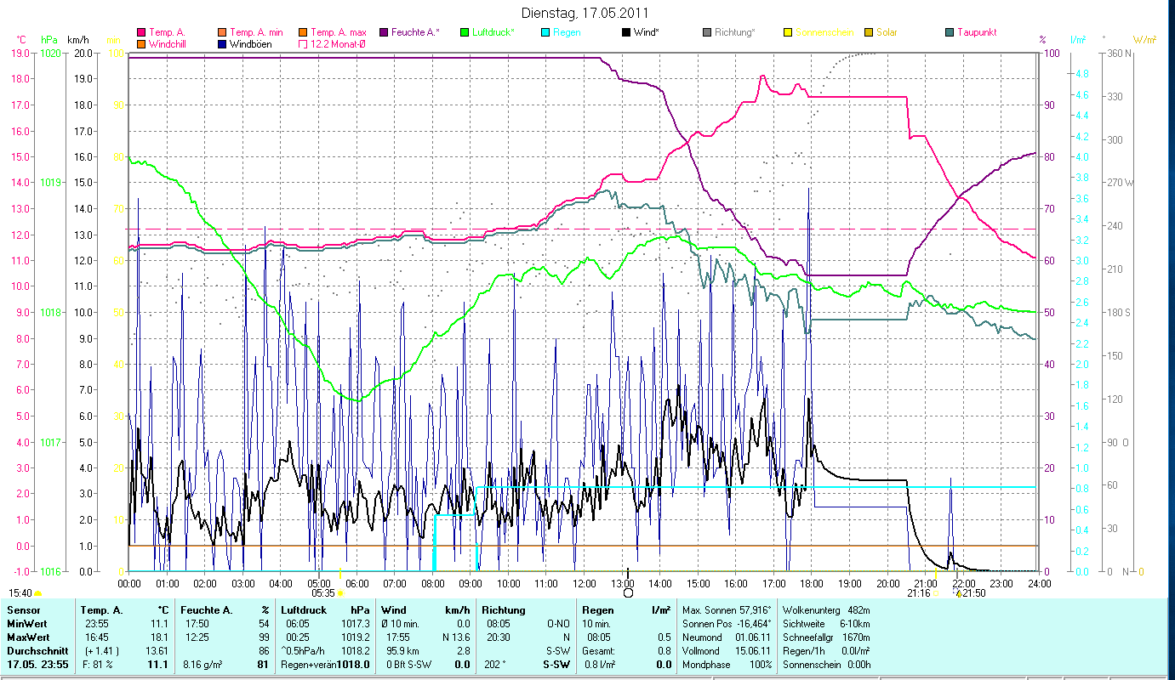The height and width of the screenshot is (680, 1175).
Task: Click the 21:16 sunset marker below axis
Action: pos(918,593)
